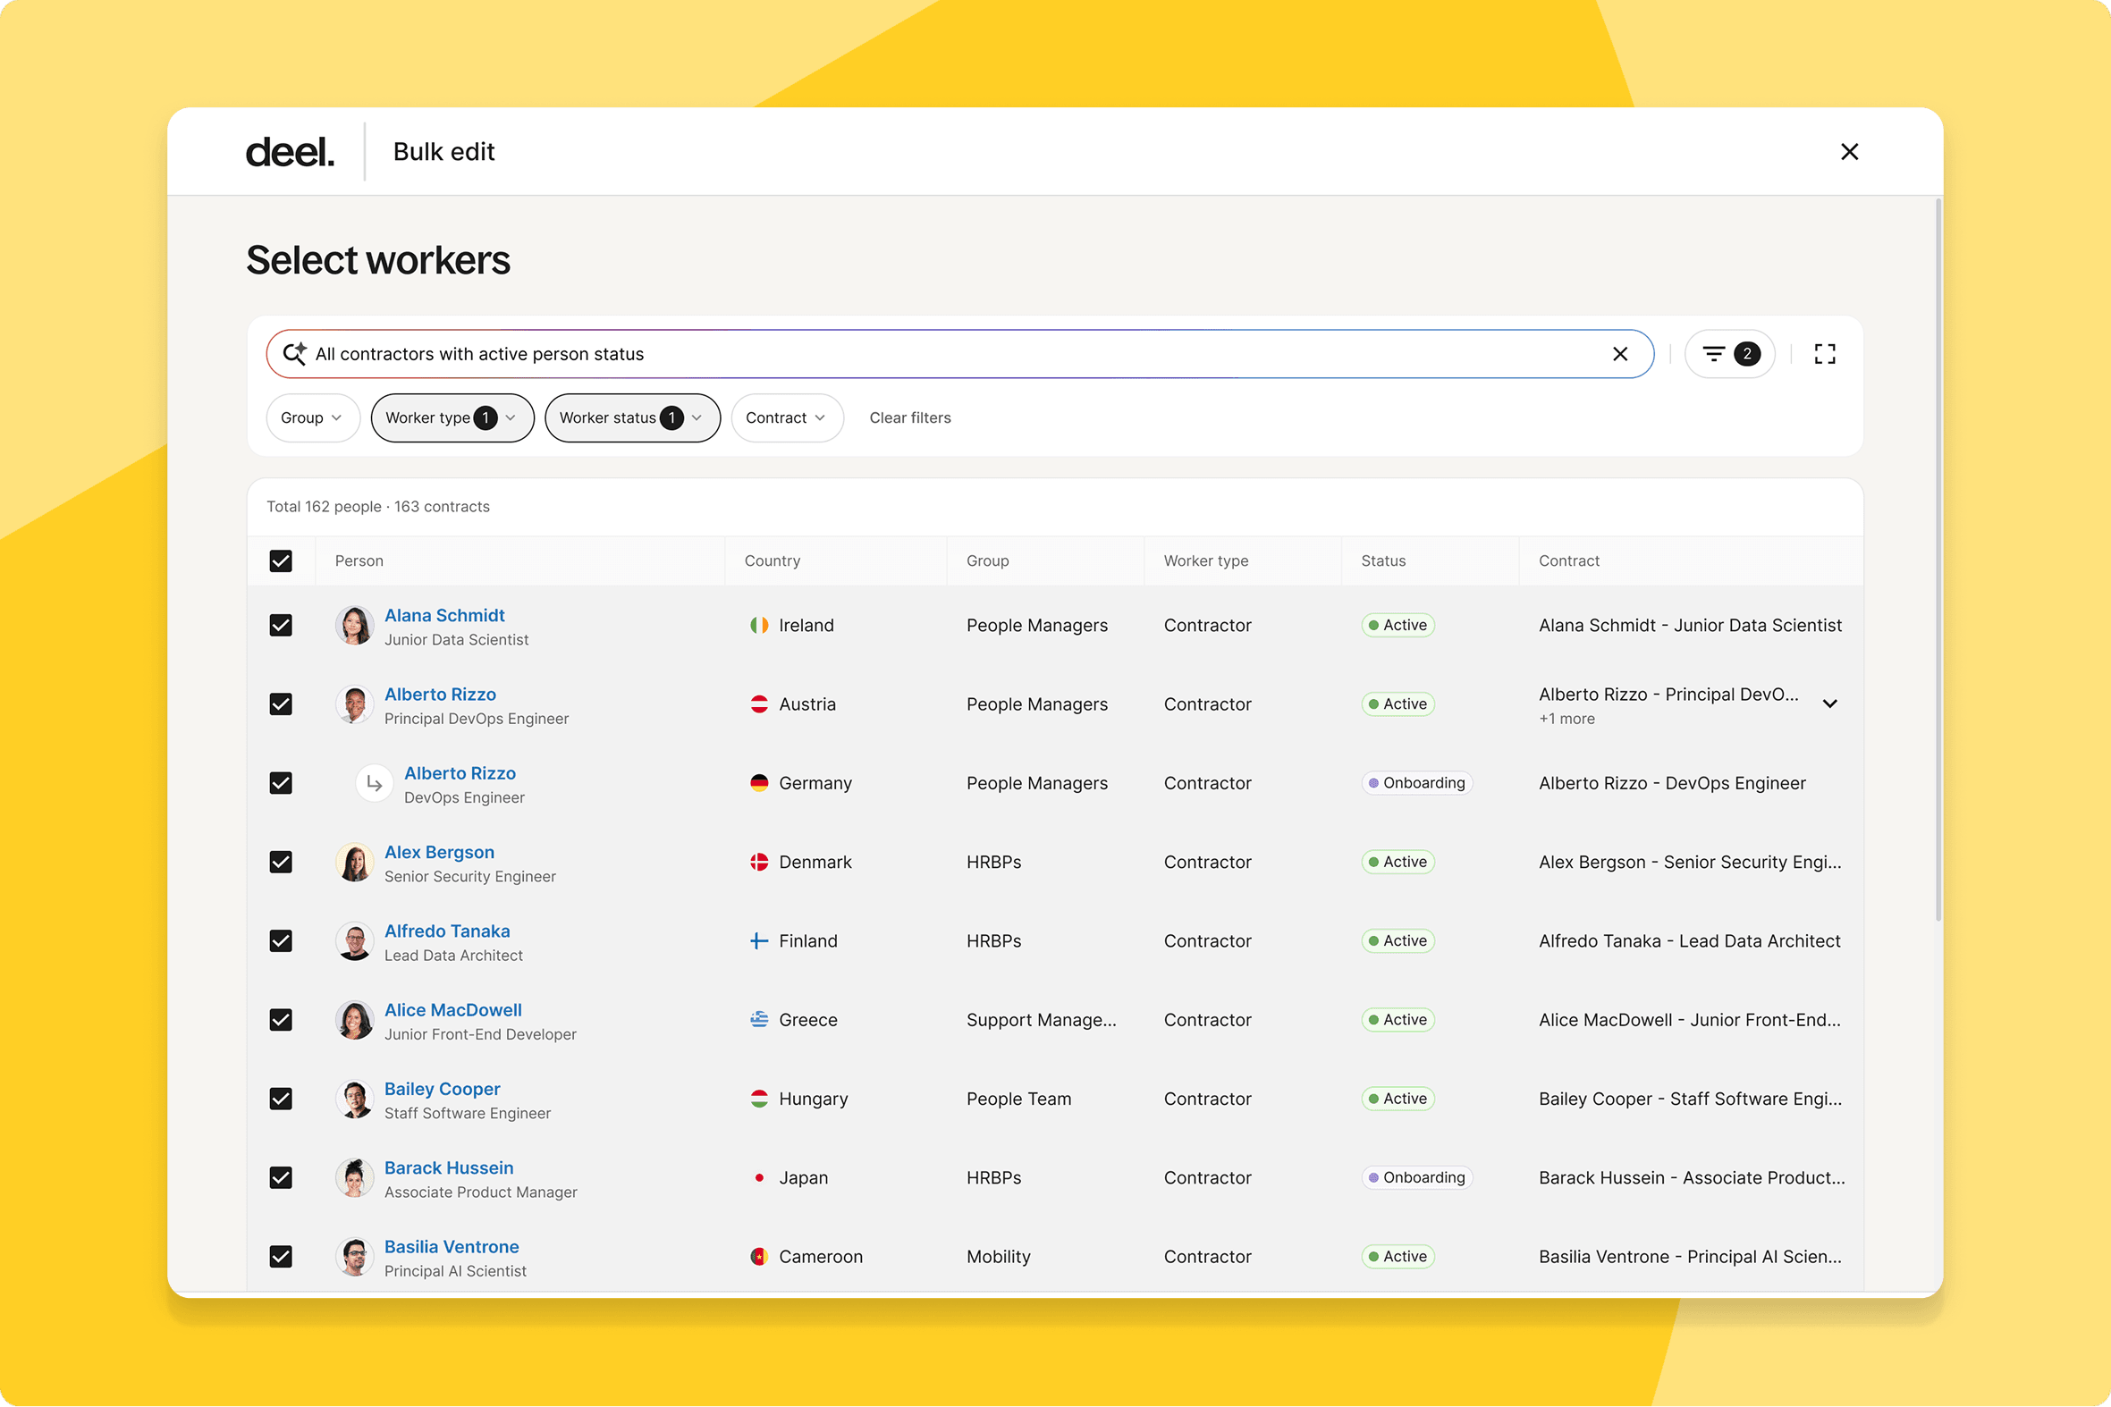Open Alfredo Tanaka's profile link
Screen dimensions: 2111x1407
tap(447, 931)
